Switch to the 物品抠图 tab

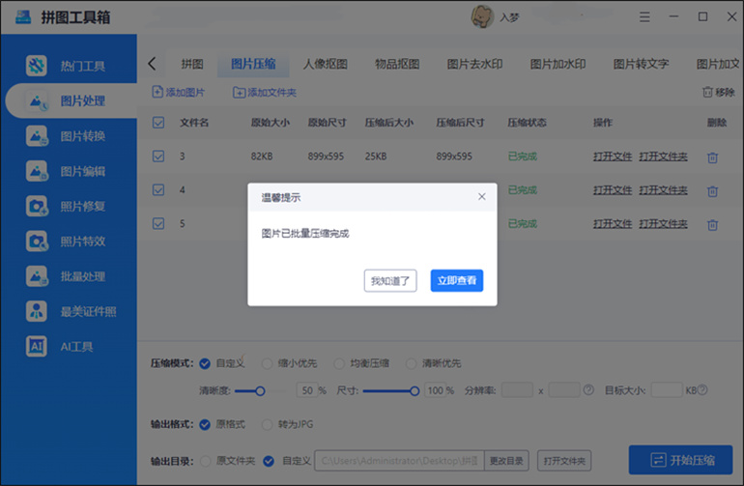(397, 64)
